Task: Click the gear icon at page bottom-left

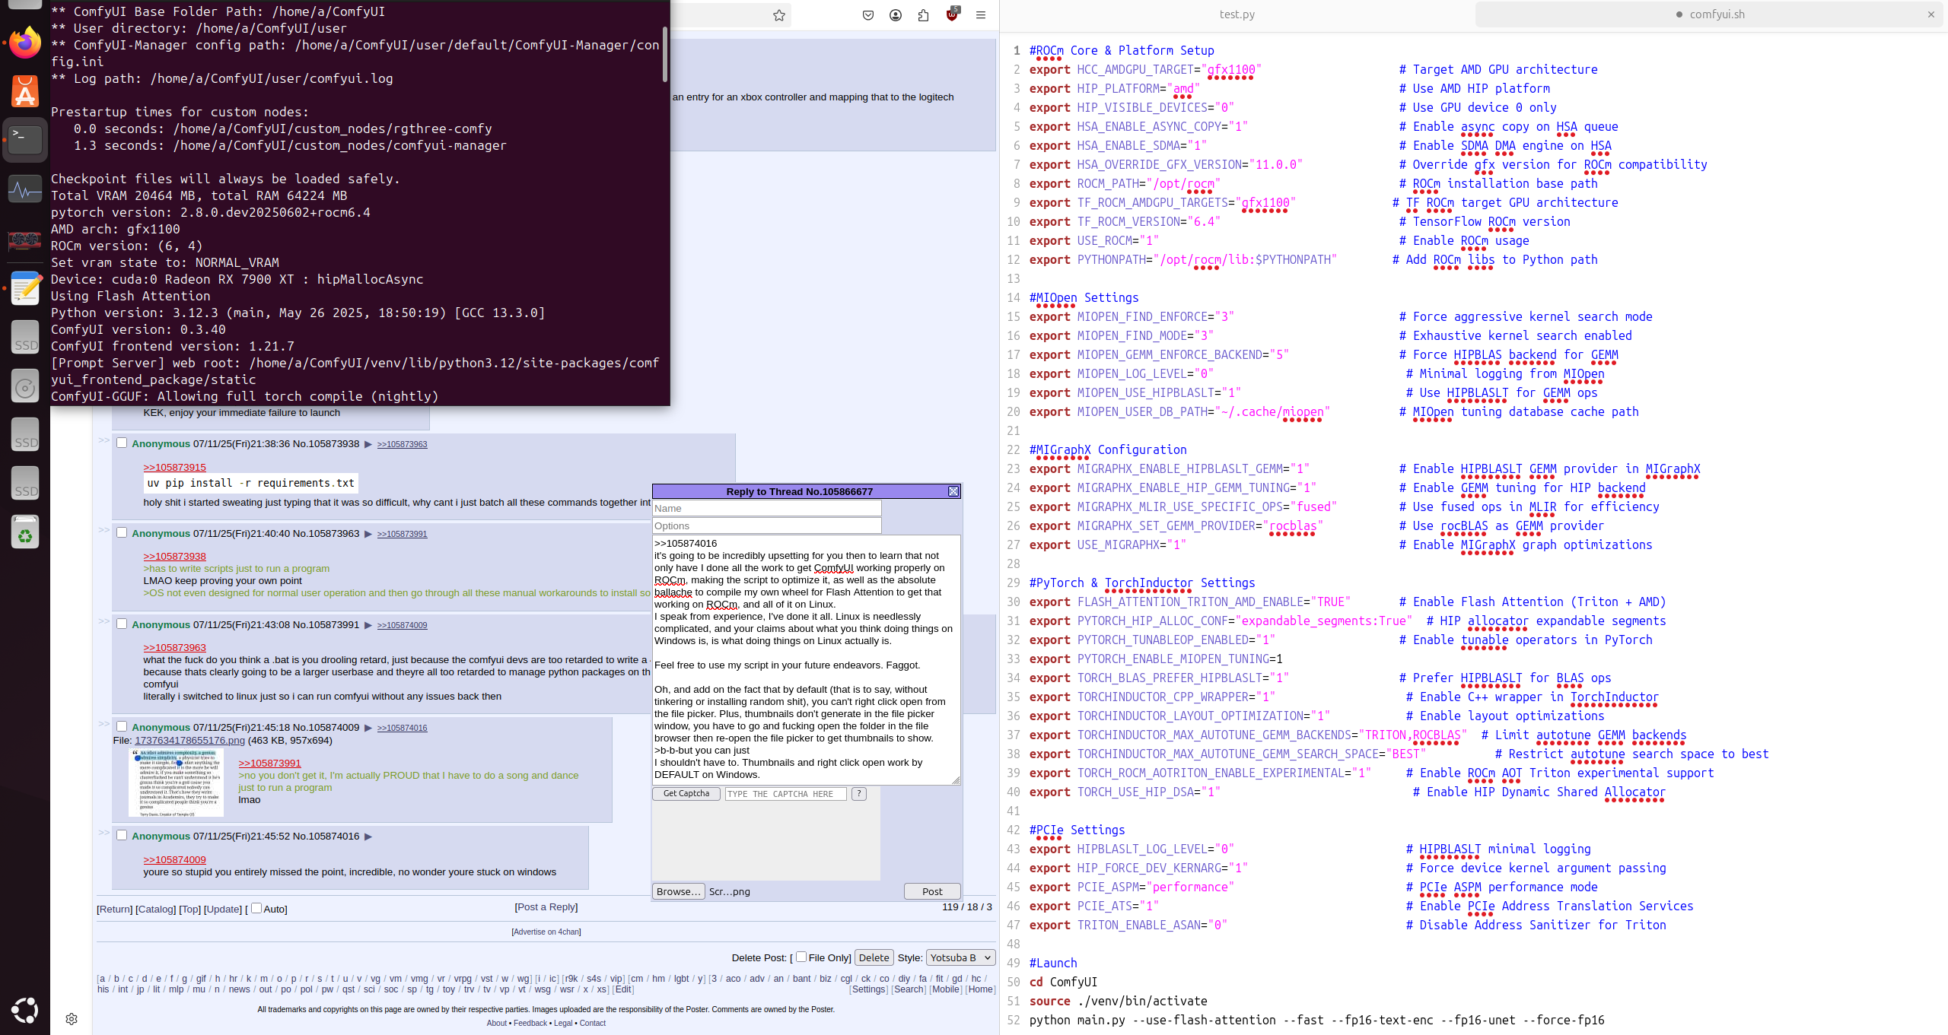Action: tap(72, 1019)
